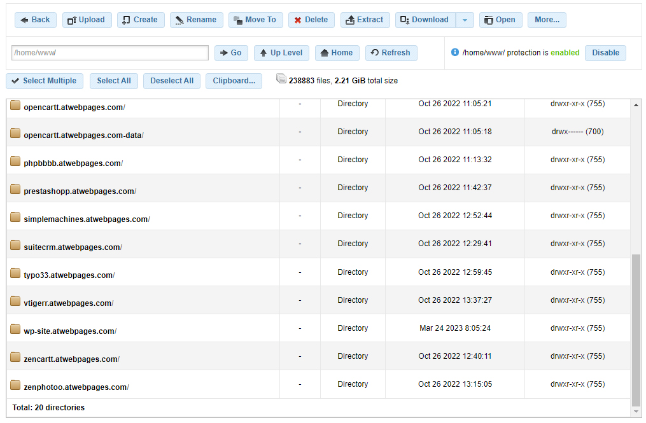Navigate back using the Back arrow icon
This screenshot has height=423, width=646.
pyautogui.click(x=24, y=20)
